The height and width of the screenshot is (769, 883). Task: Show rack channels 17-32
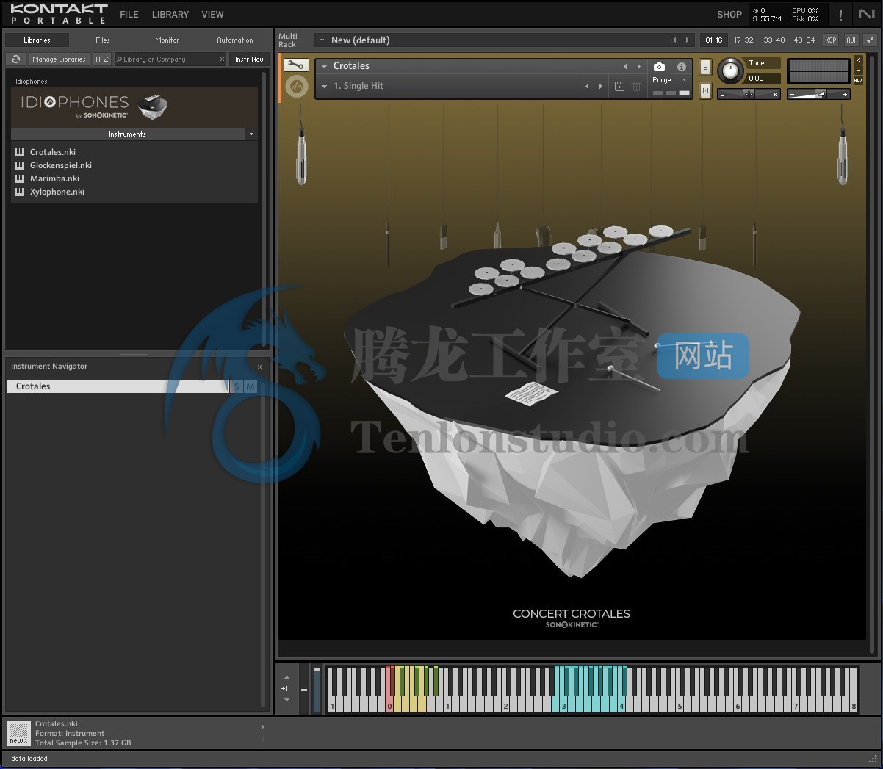pyautogui.click(x=743, y=40)
